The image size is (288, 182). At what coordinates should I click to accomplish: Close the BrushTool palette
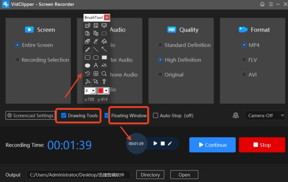click(x=107, y=17)
